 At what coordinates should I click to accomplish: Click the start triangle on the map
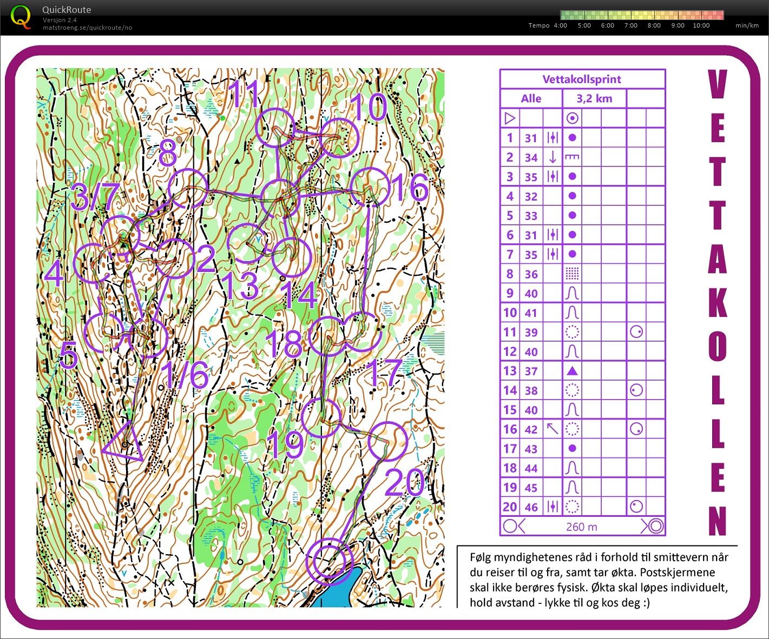coord(126,443)
